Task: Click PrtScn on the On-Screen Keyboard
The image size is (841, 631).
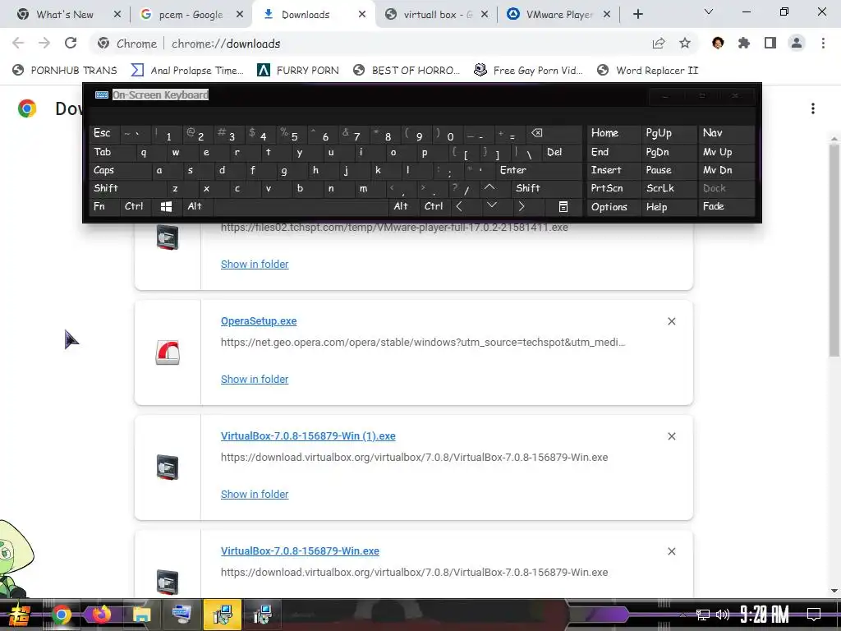Action: 614,188
